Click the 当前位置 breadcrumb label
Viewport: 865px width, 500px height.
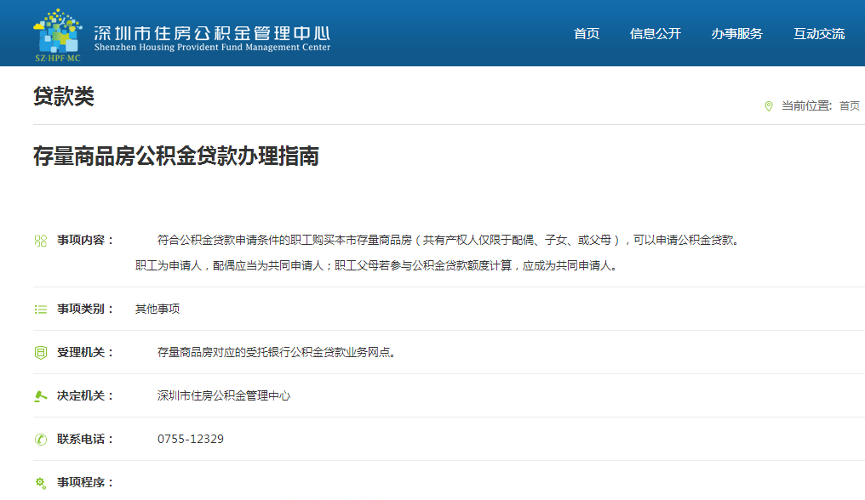click(x=806, y=105)
